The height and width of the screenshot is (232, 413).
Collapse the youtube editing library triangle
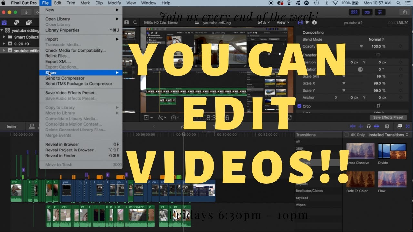(x=2, y=31)
